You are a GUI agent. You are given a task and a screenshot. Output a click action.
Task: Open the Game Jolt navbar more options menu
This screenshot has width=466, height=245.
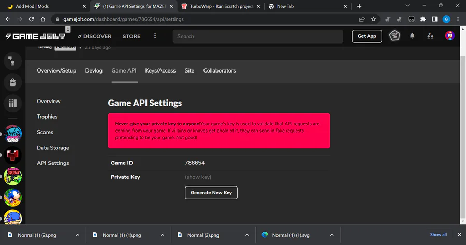coord(155,36)
